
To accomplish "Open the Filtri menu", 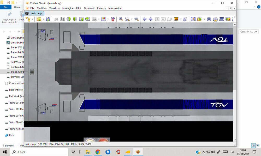I will [x=79, y=8].
